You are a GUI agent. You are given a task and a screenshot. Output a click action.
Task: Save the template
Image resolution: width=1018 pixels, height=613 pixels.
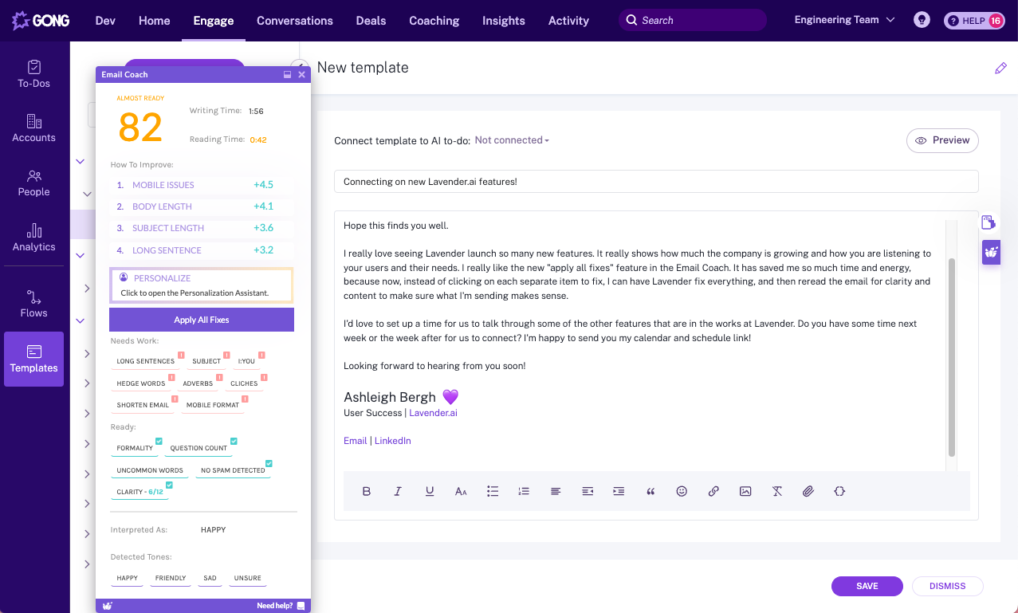[867, 586]
